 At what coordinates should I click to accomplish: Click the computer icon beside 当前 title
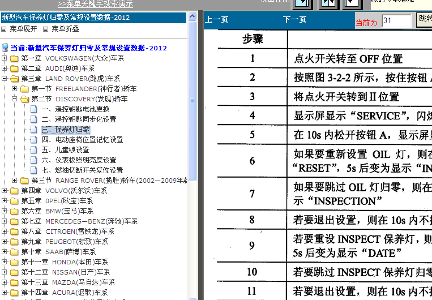click(5, 48)
